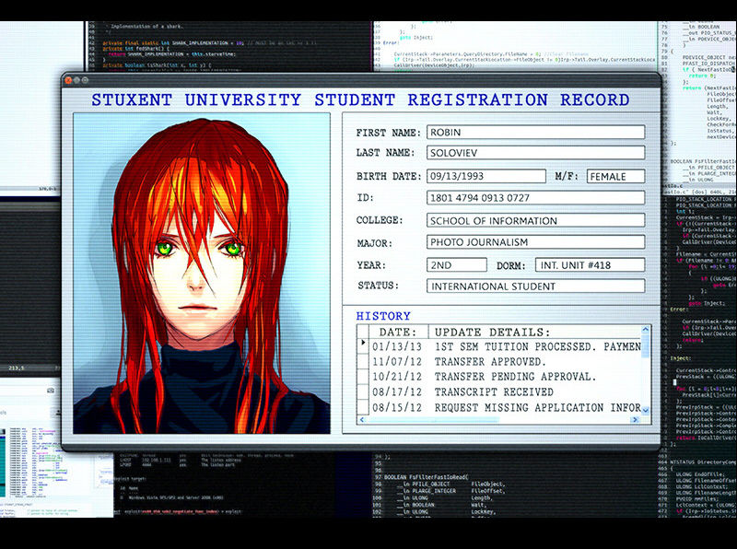This screenshot has height=549, width=737.
Task: Select the M/F field showing FEMALE
Action: (615, 176)
